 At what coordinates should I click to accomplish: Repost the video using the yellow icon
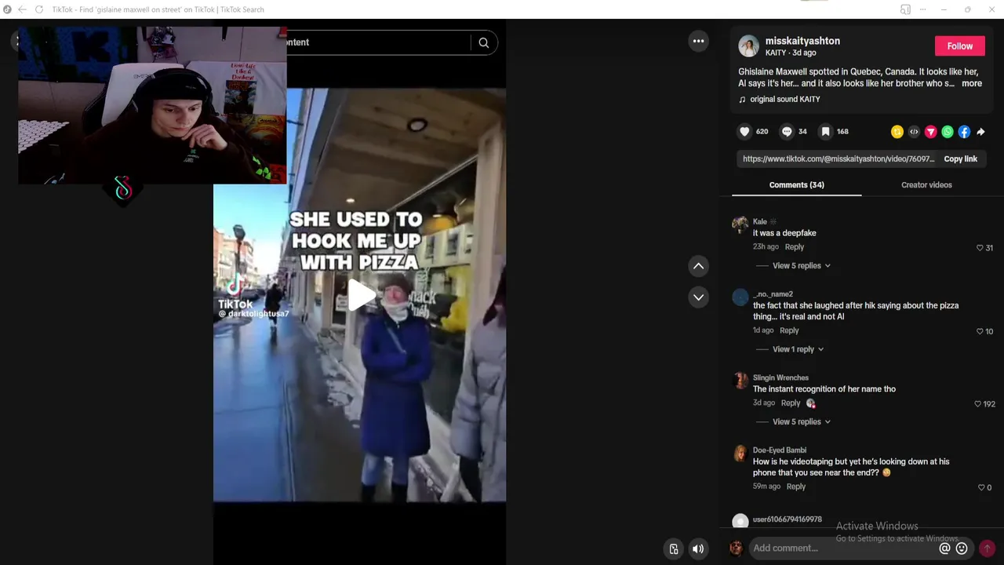coord(897,132)
